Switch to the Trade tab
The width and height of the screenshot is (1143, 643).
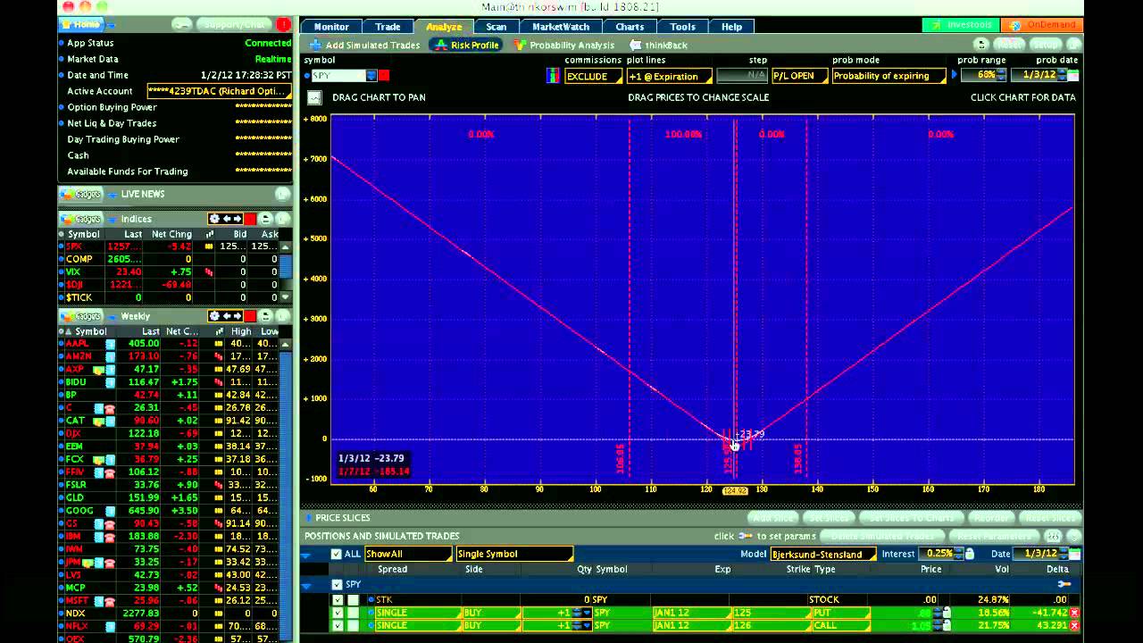(x=388, y=26)
